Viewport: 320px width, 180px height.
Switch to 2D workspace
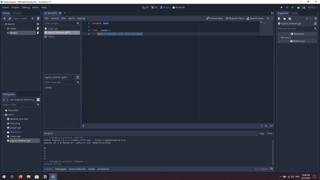point(145,7)
